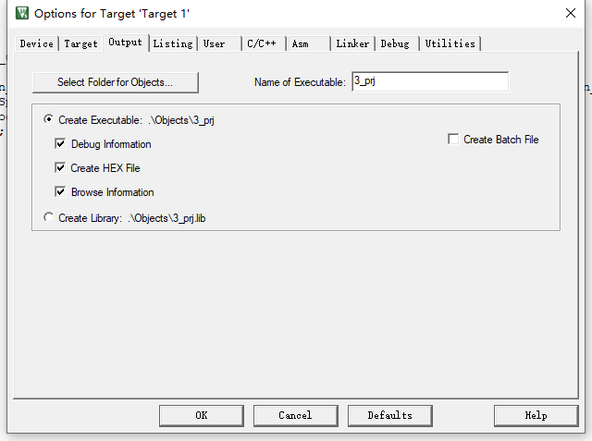592x441 pixels.
Task: Open the Linker tab
Action: (352, 43)
